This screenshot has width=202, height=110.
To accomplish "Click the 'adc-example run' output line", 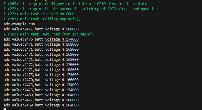I will (x=19, y=24).
